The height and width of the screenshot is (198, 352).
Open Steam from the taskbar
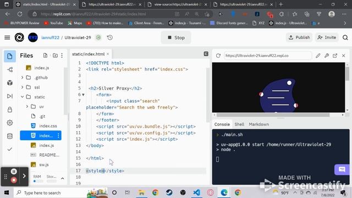coord(169,193)
